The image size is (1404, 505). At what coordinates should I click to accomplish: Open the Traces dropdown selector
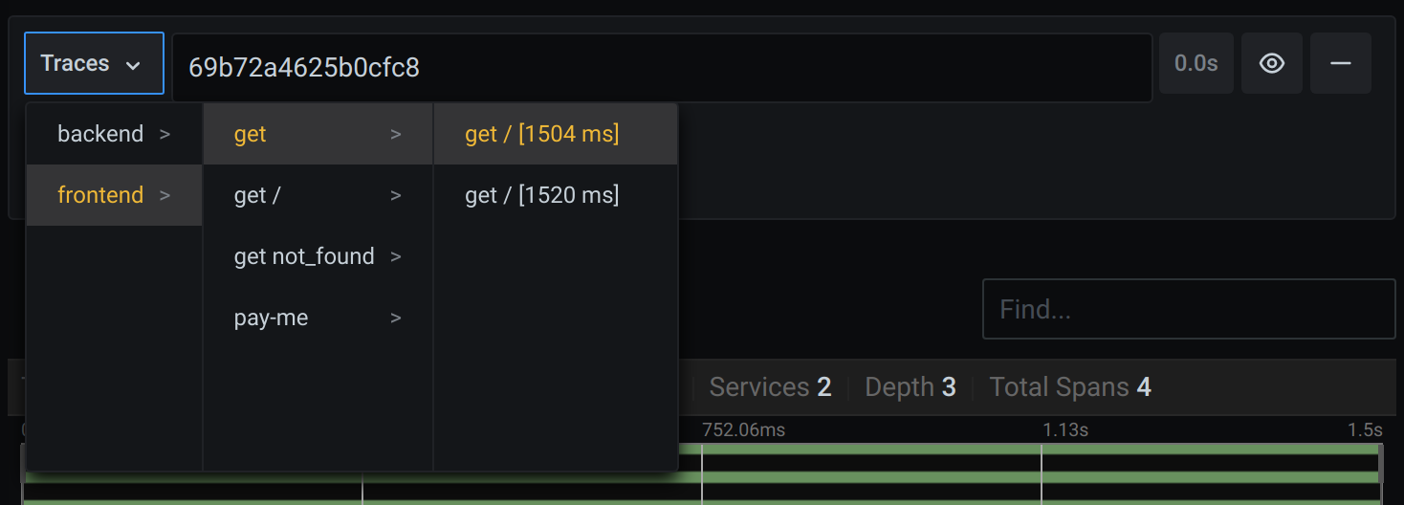[93, 64]
